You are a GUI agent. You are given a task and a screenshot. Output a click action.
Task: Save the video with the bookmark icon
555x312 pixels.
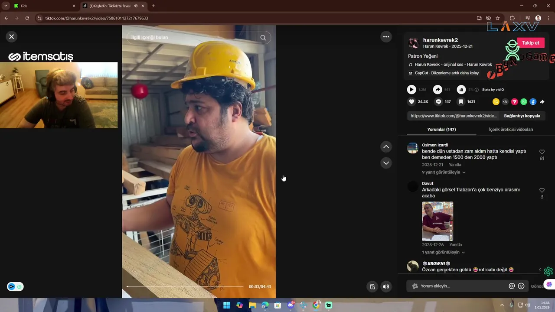point(461,102)
